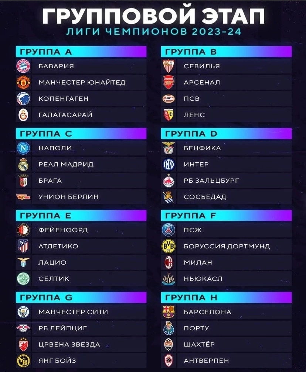
Task: Click the Лиги Чемпионов 2023-24 subtitle
Action: point(154,32)
